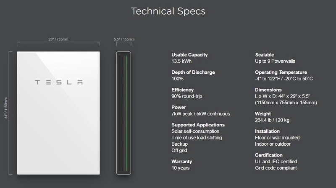The width and height of the screenshot is (336, 188).
Task: Click the green light strip on side view
Action: click(126, 113)
